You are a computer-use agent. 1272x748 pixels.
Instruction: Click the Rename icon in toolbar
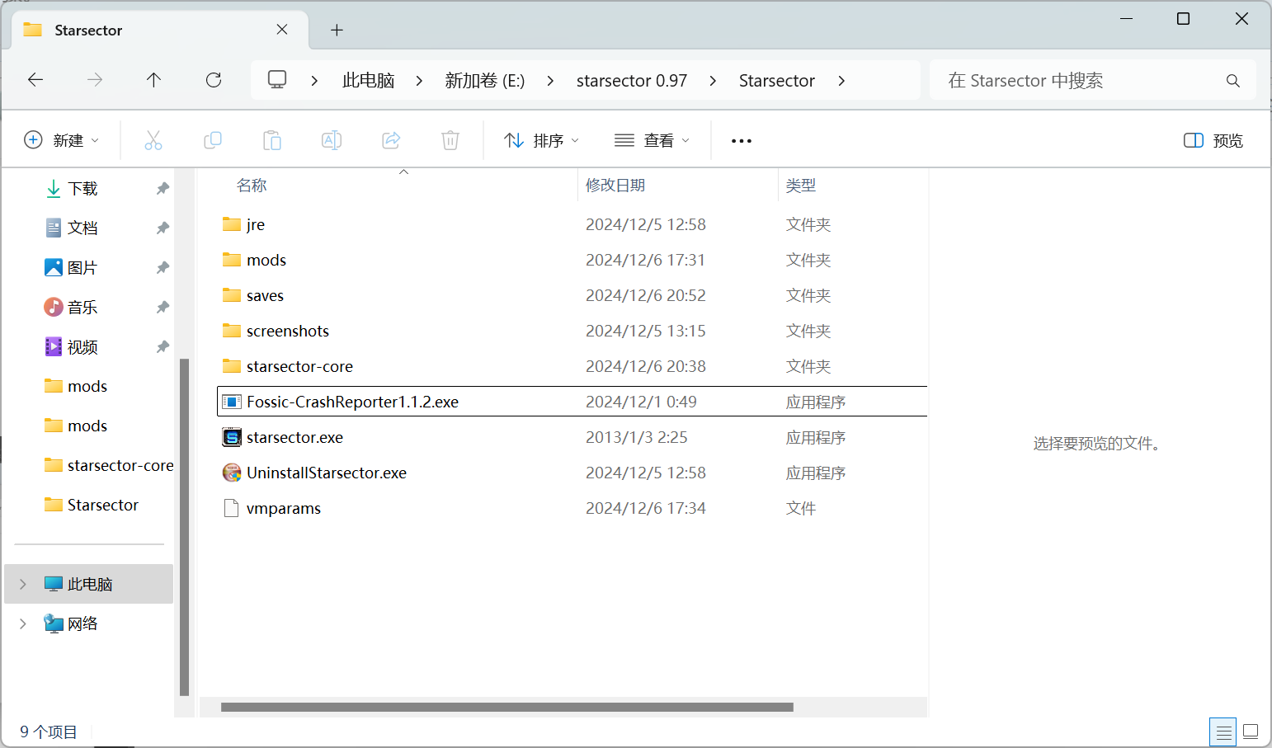click(332, 140)
